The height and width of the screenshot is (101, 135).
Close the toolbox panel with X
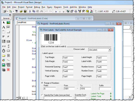10,15
